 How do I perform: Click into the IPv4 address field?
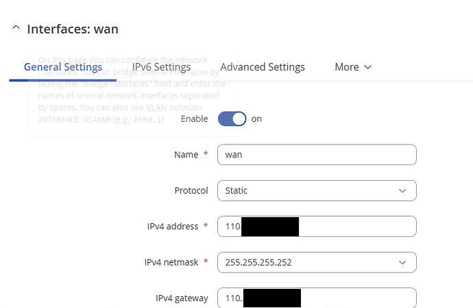[x=317, y=227]
